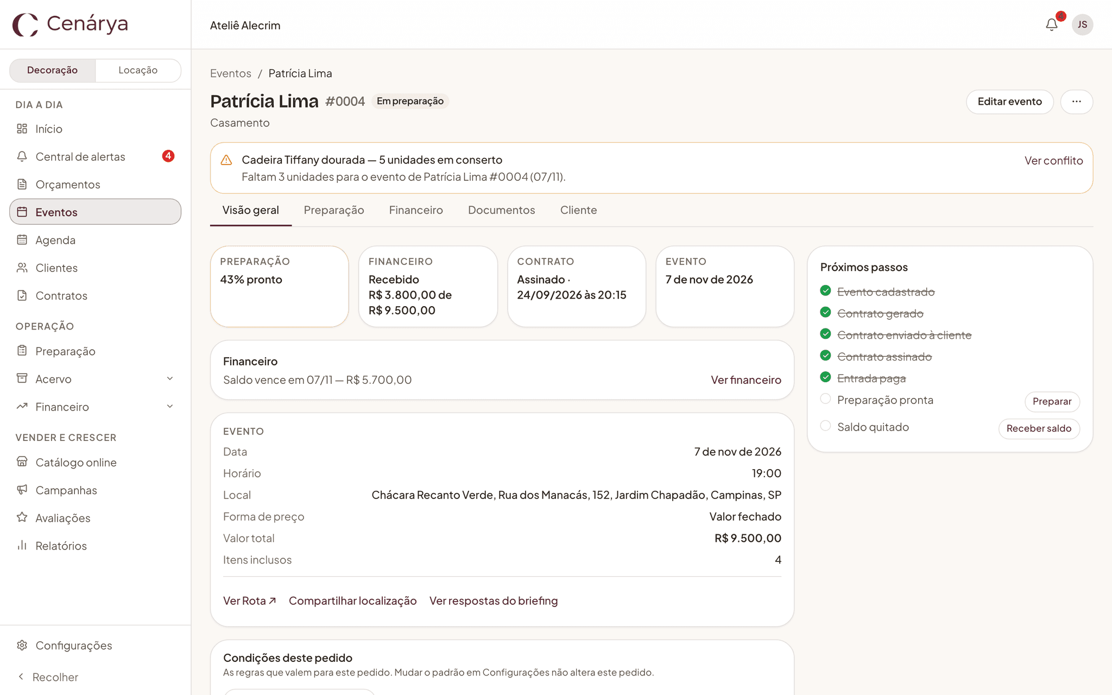Expand the Financeiro sidebar submenu chevron
Image resolution: width=1112 pixels, height=695 pixels.
pyautogui.click(x=170, y=406)
